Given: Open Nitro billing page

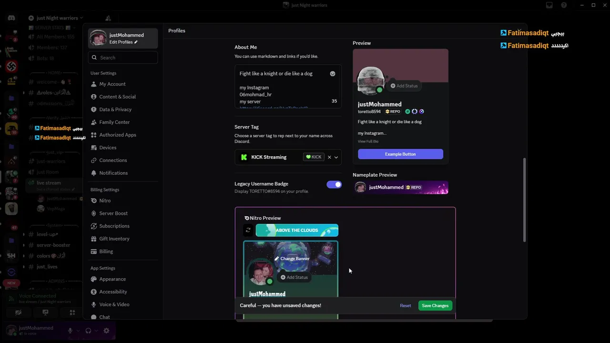Looking at the screenshot, I should 122,201.
